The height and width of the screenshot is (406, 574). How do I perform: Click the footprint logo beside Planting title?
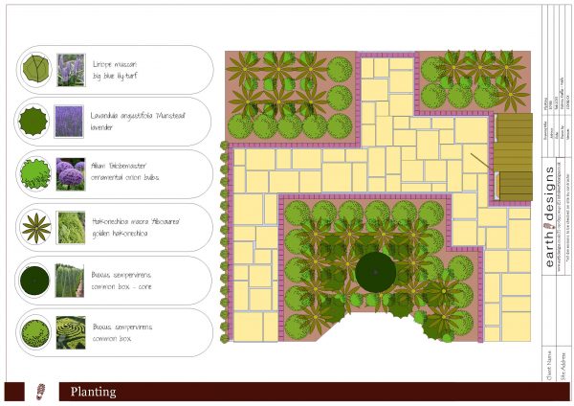[x=41, y=392]
